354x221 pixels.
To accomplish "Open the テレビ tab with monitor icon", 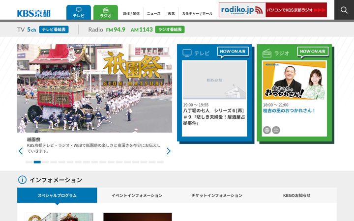I will coord(79,12).
